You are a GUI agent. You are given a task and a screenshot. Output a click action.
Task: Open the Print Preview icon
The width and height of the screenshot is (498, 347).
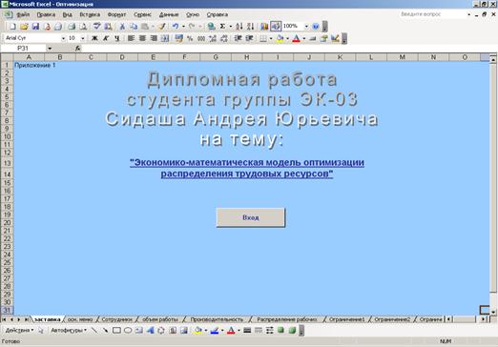pos(83,27)
